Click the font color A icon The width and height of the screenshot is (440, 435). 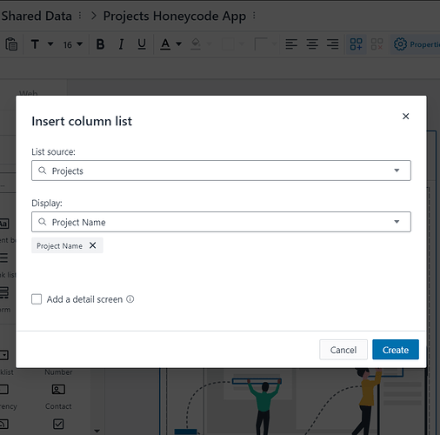(165, 44)
